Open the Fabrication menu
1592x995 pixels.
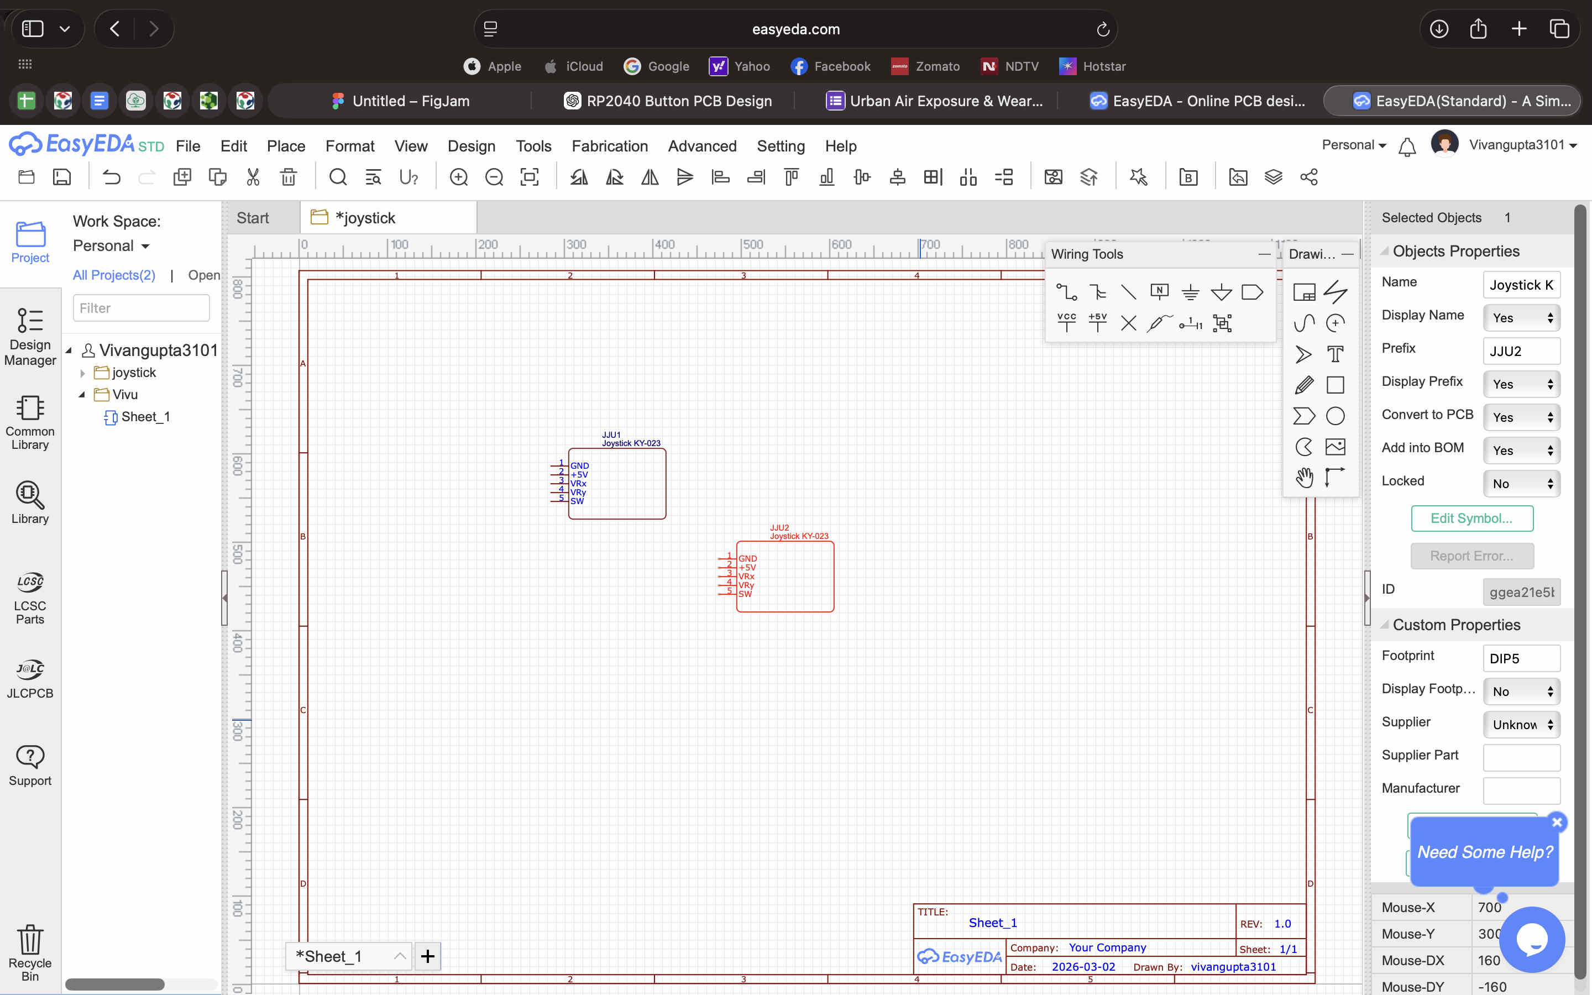[609, 146]
